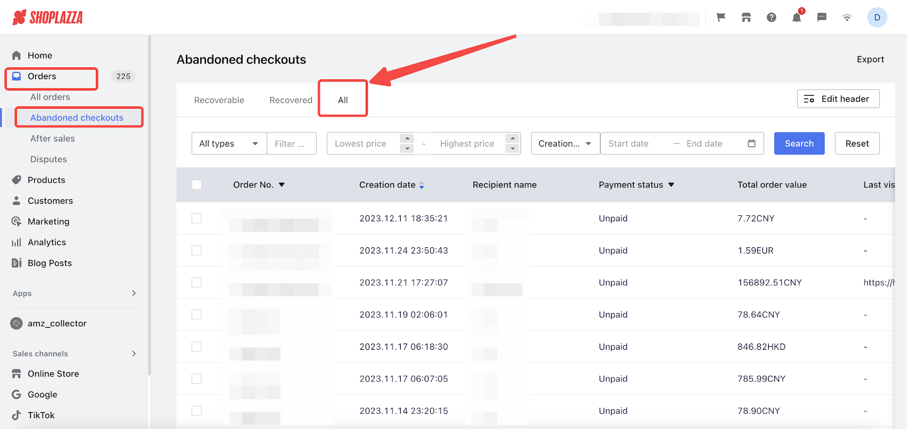Switch to the Recoverable tab

219,100
